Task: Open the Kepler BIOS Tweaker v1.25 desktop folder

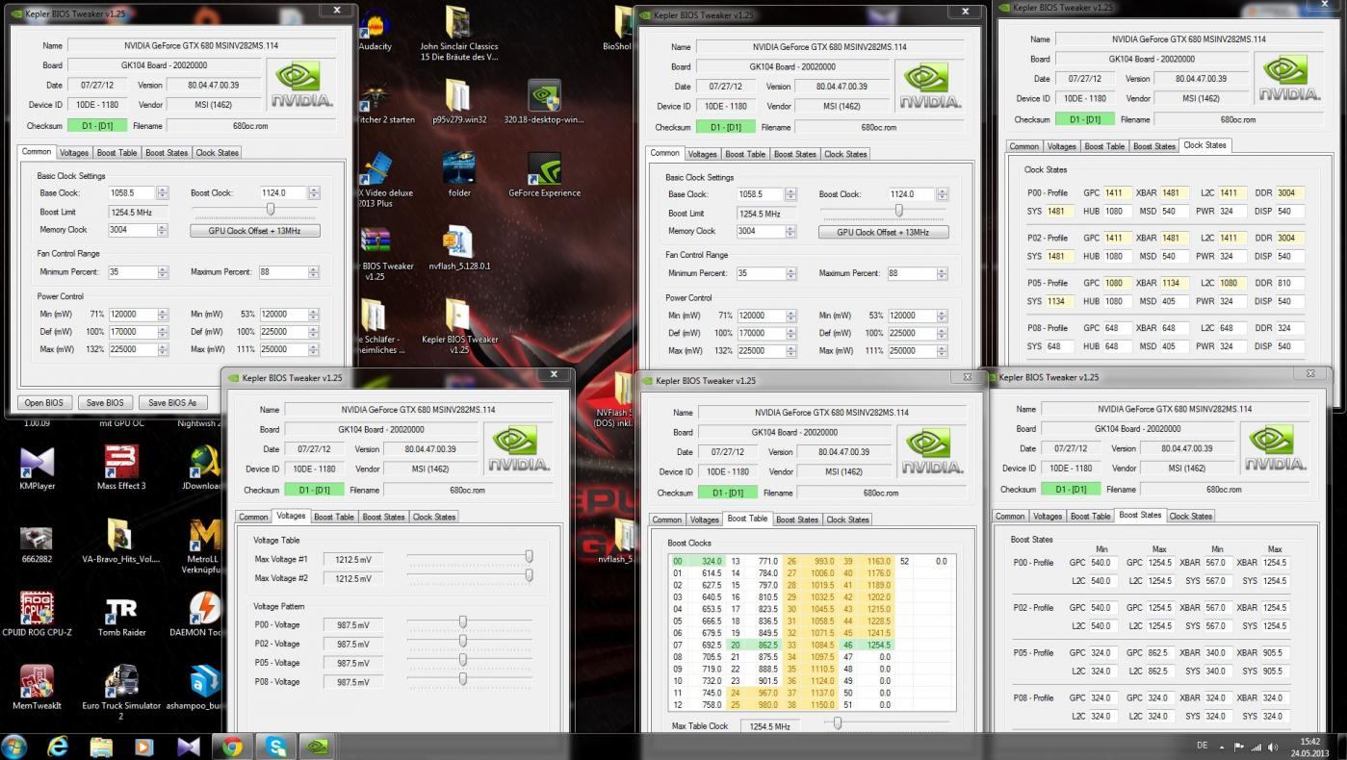Action: 459,325
